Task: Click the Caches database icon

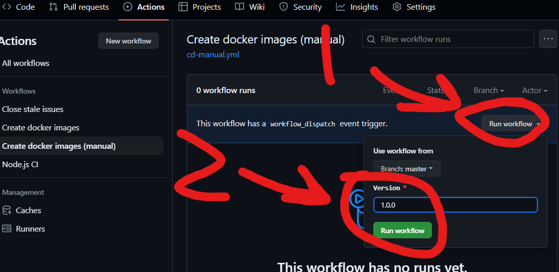Action: pyautogui.click(x=7, y=210)
